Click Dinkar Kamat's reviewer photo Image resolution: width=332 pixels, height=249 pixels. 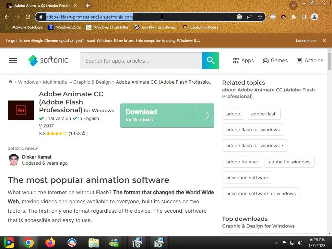[x=14, y=160]
